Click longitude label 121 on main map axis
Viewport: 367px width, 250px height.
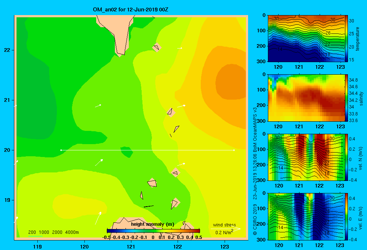coord(131,246)
